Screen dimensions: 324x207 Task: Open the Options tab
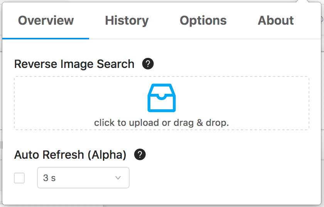[203, 20]
